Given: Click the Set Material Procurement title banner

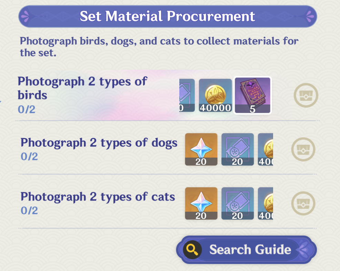Looking at the screenshot, I should [x=168, y=16].
